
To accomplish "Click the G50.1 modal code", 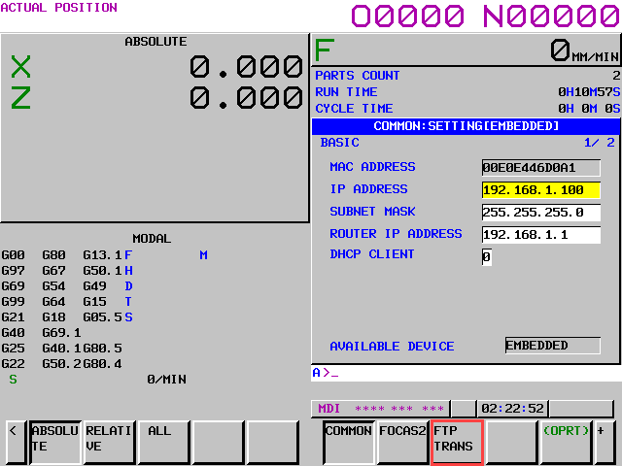I will 102,271.
